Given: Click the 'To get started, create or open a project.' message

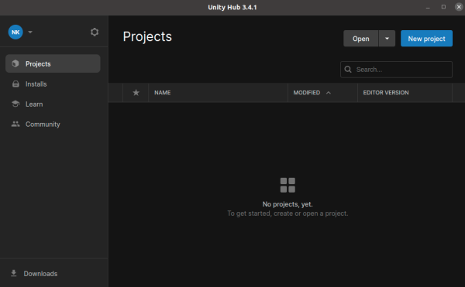Looking at the screenshot, I should tap(288, 214).
